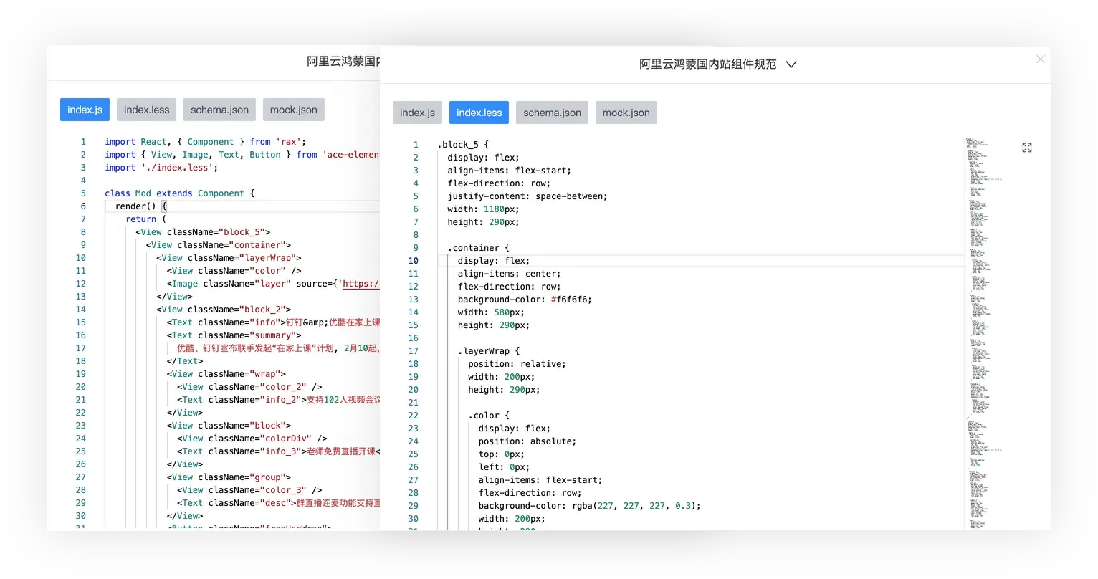The height and width of the screenshot is (579, 1098).
Task: Click the View className="container" line in index.js
Action: tap(219, 245)
